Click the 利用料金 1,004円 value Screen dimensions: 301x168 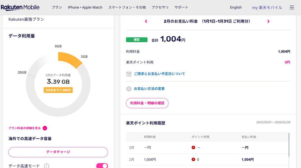(x=284, y=52)
